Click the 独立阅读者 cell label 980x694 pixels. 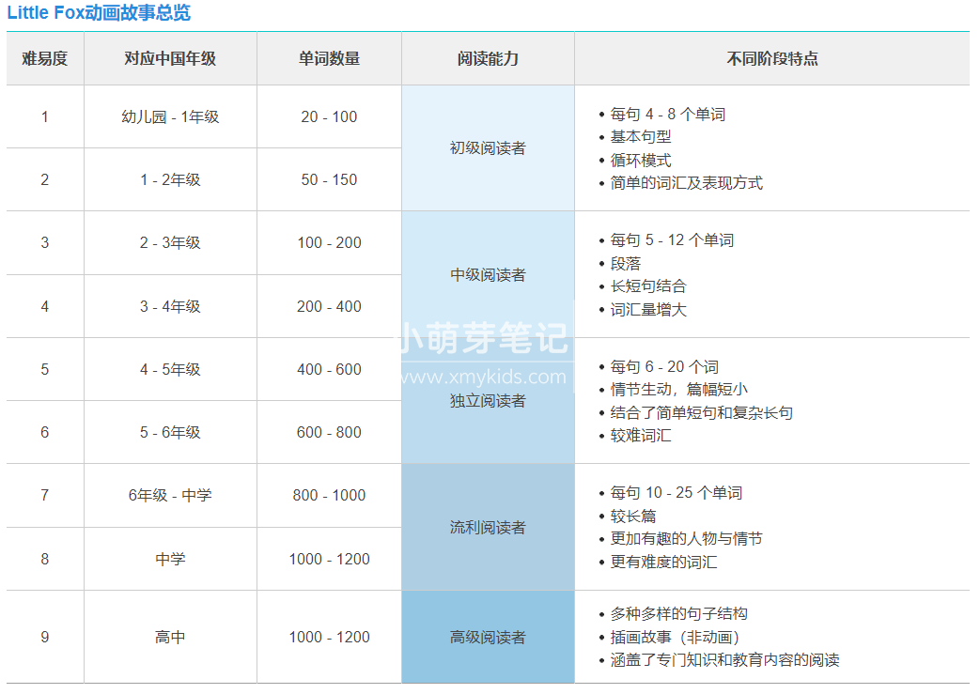488,401
